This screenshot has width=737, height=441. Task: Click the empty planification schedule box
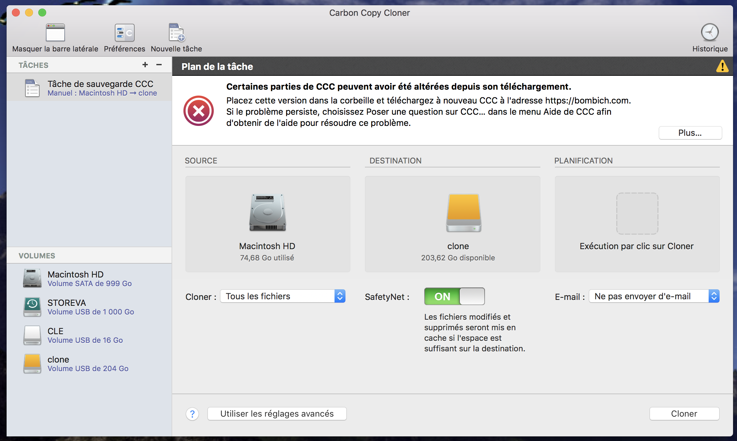click(x=637, y=224)
